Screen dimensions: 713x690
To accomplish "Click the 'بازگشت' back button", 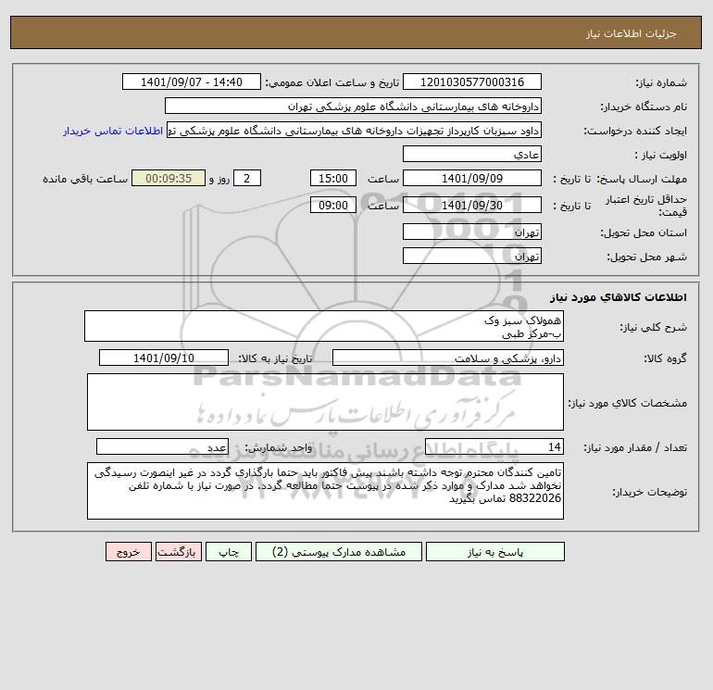I will (x=178, y=552).
